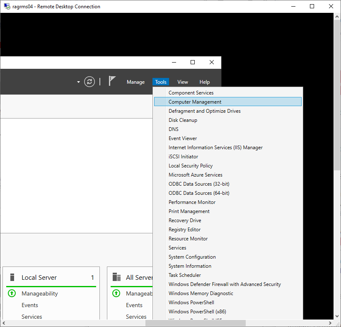Maximize the Server Manager window

click(193, 62)
